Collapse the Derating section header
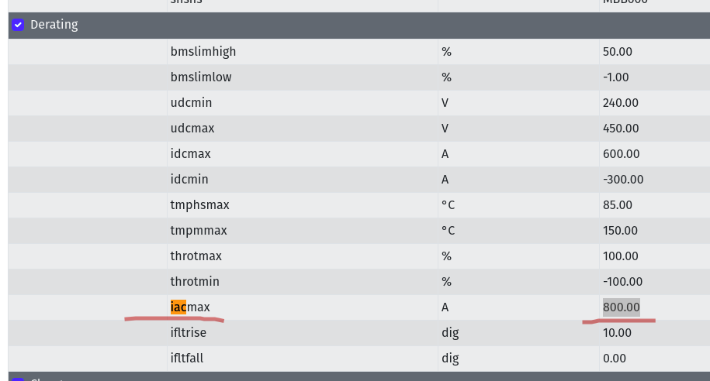 [x=54, y=25]
